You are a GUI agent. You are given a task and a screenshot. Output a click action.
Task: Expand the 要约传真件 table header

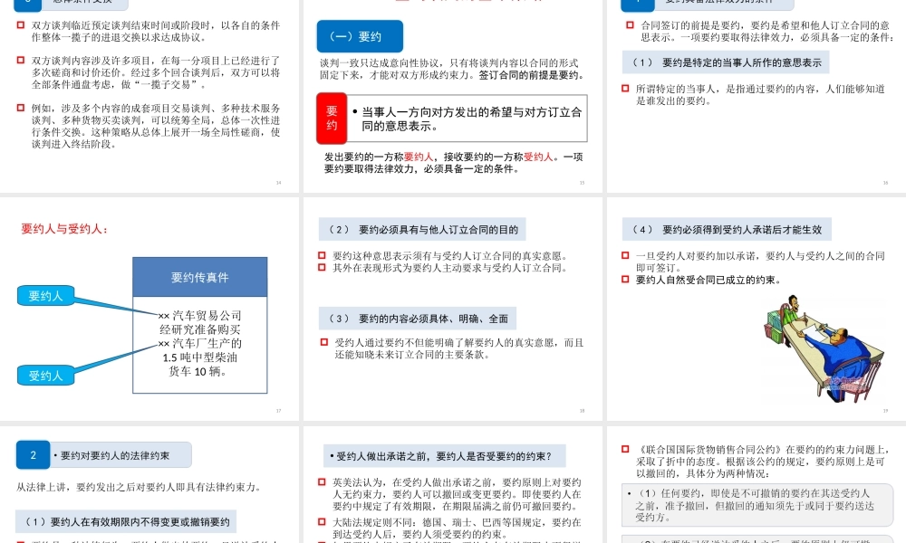click(201, 277)
